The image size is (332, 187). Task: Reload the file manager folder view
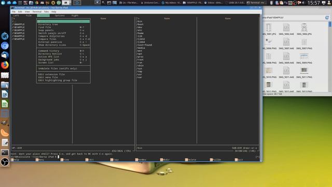(x=327, y=18)
